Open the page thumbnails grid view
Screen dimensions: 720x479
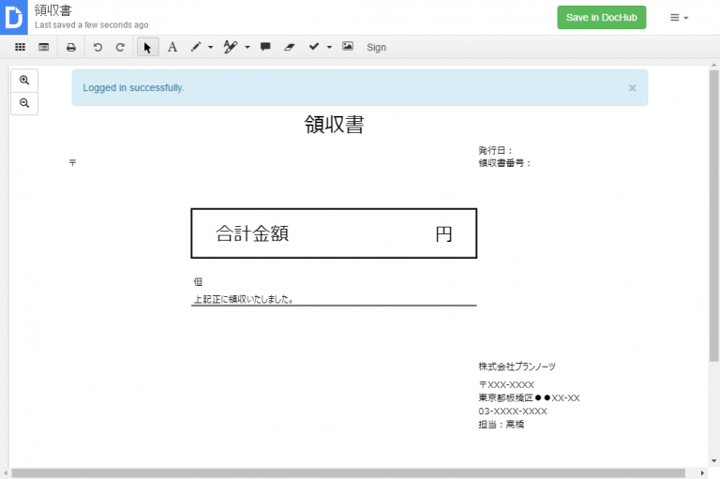[20, 47]
